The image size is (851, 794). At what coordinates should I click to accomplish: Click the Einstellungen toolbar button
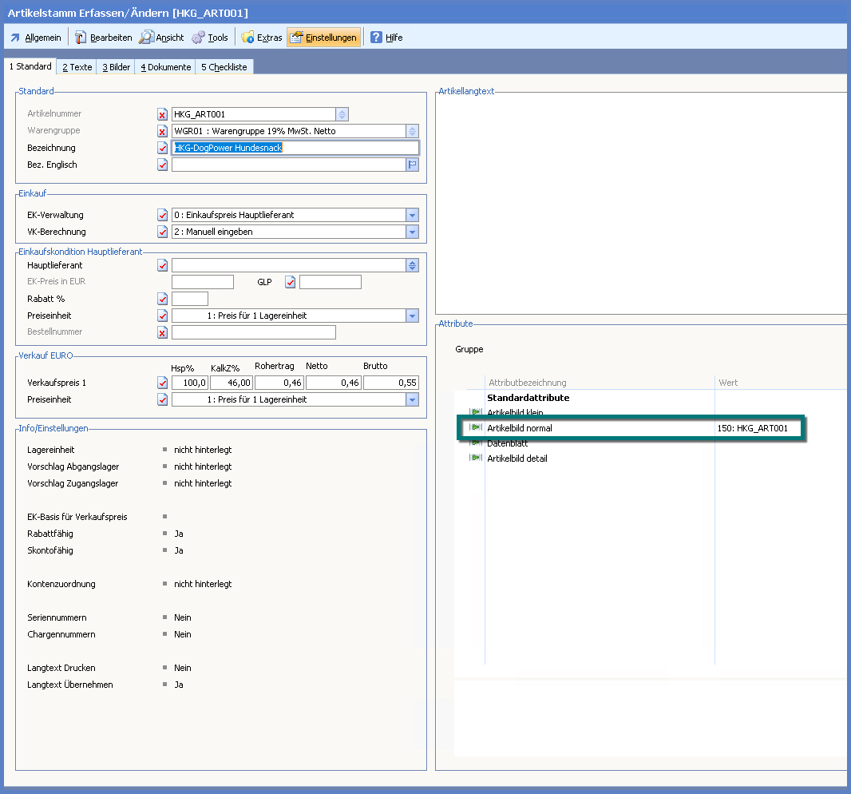coord(323,38)
